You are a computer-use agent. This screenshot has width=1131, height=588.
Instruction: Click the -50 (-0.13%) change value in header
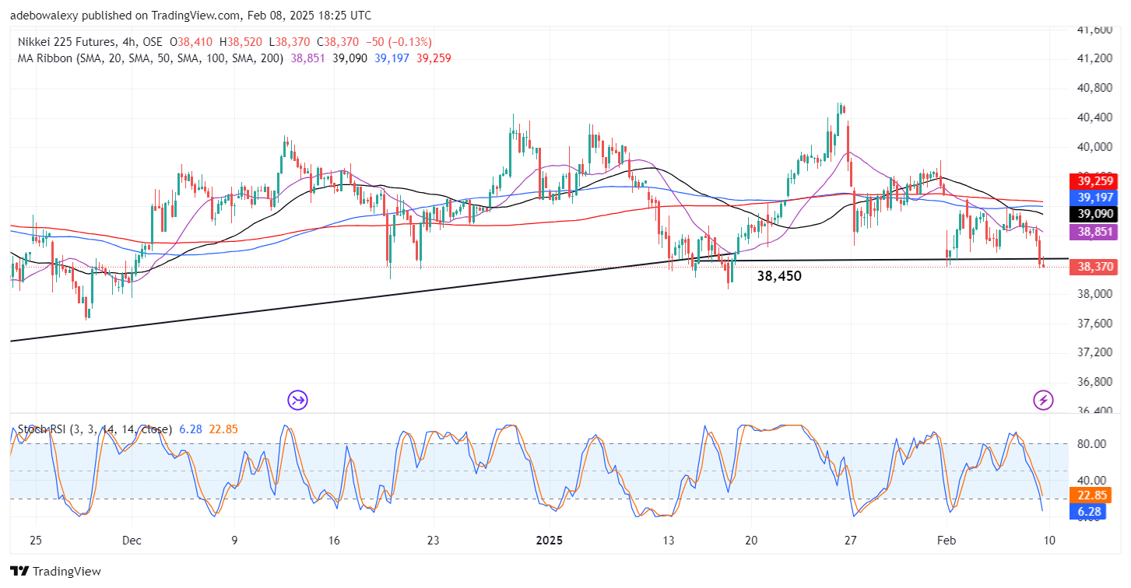[x=397, y=42]
